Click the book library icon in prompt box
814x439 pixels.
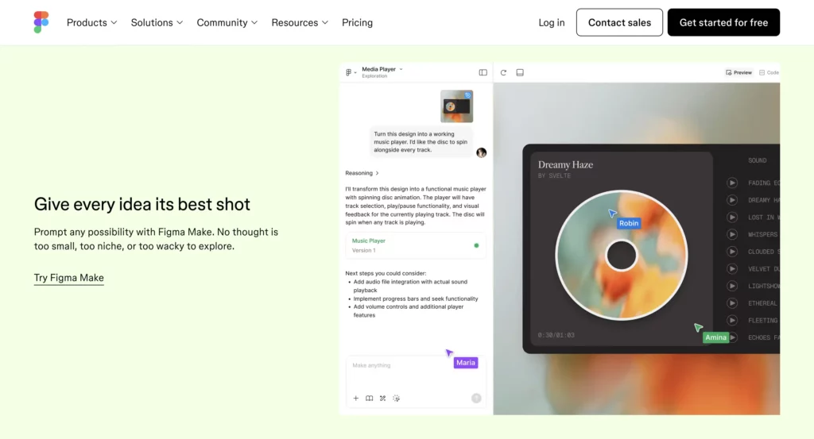point(369,398)
